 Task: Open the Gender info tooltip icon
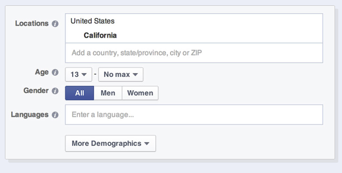click(55, 91)
